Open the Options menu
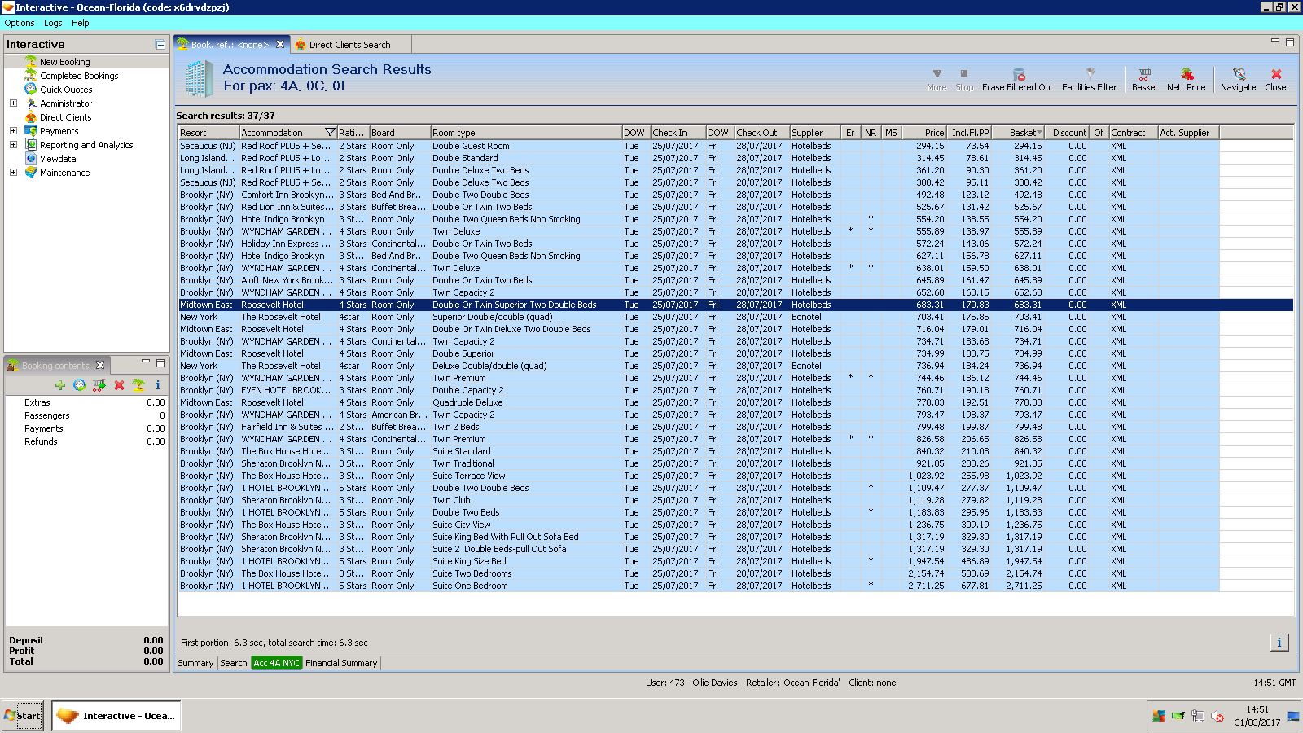1303x733 pixels. (x=20, y=23)
